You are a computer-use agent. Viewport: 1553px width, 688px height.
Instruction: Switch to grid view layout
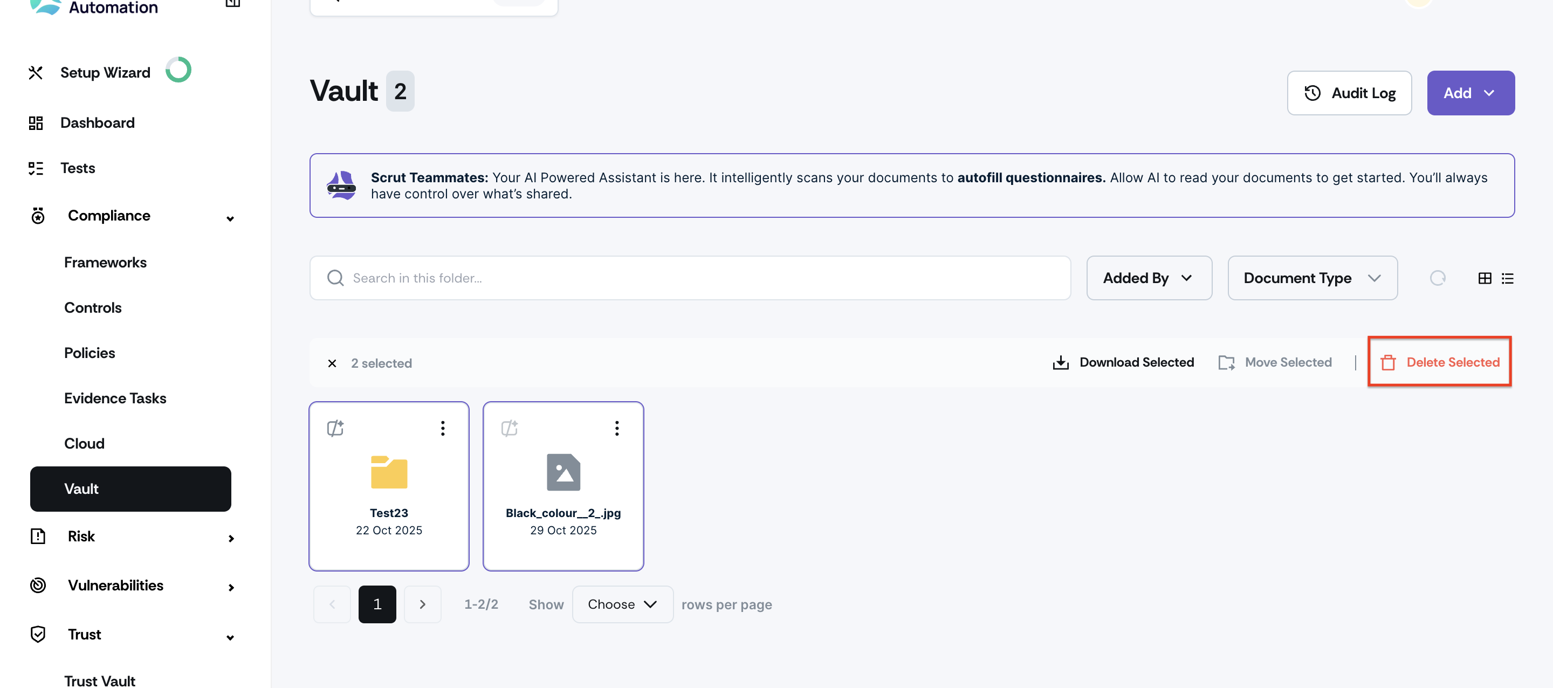pos(1485,278)
